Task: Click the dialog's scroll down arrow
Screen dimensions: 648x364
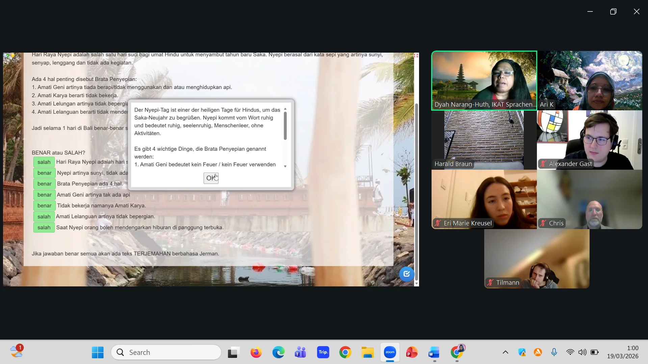Action: point(285,166)
